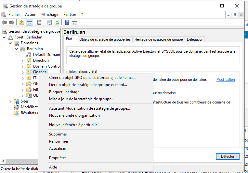Expand the Finance OU
This screenshot has height=173, width=248.
[x=23, y=72]
